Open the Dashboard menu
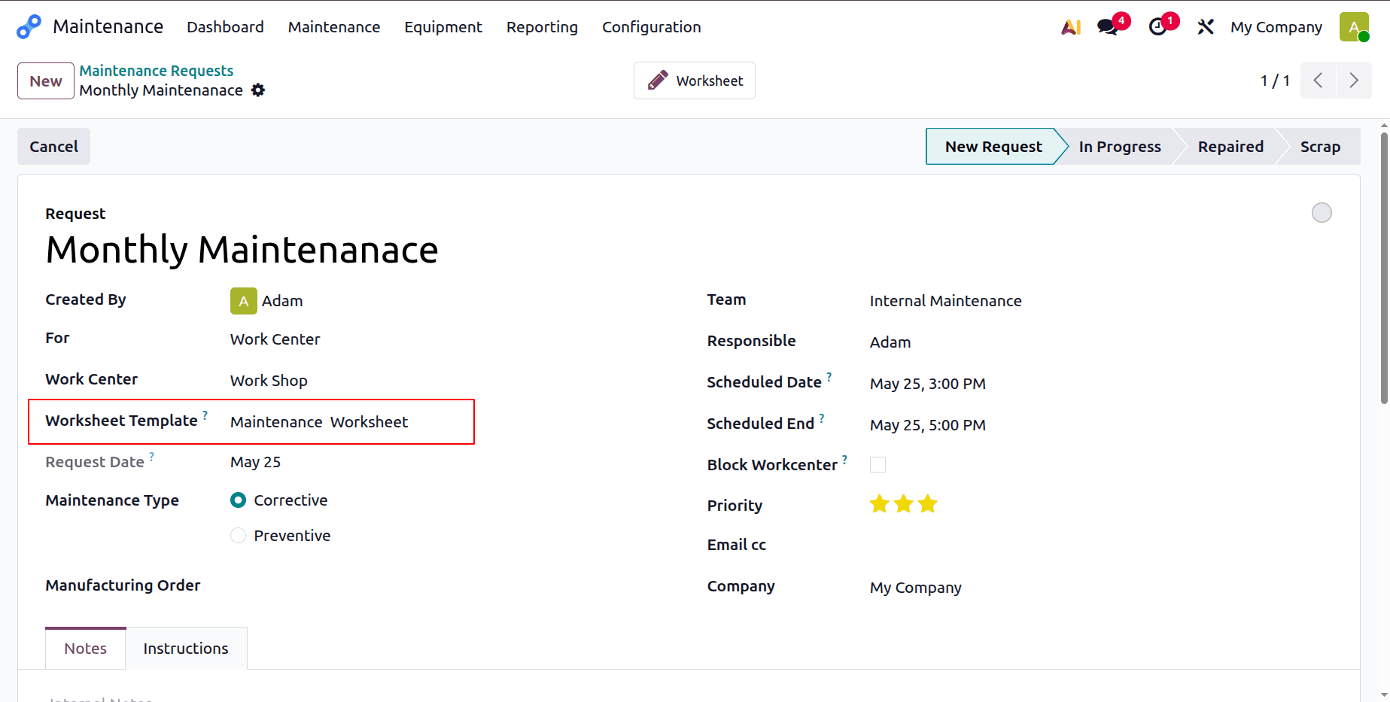The image size is (1390, 702). [x=225, y=27]
